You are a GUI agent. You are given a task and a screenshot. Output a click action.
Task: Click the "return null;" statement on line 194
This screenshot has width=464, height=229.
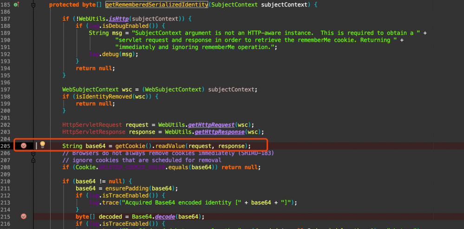click(x=95, y=68)
